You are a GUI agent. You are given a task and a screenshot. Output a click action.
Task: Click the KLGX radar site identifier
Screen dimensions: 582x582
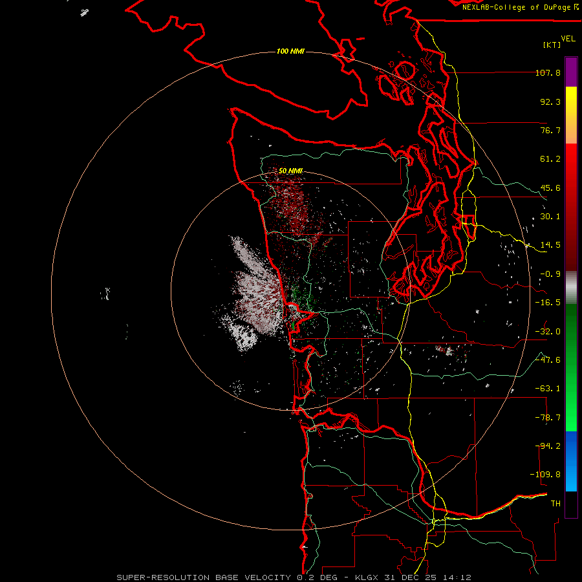(x=367, y=577)
